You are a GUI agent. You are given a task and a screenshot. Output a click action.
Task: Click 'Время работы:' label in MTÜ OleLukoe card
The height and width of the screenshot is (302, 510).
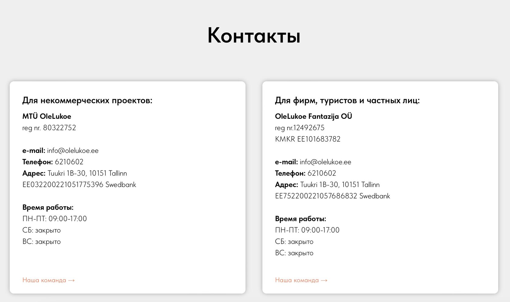(x=48, y=208)
